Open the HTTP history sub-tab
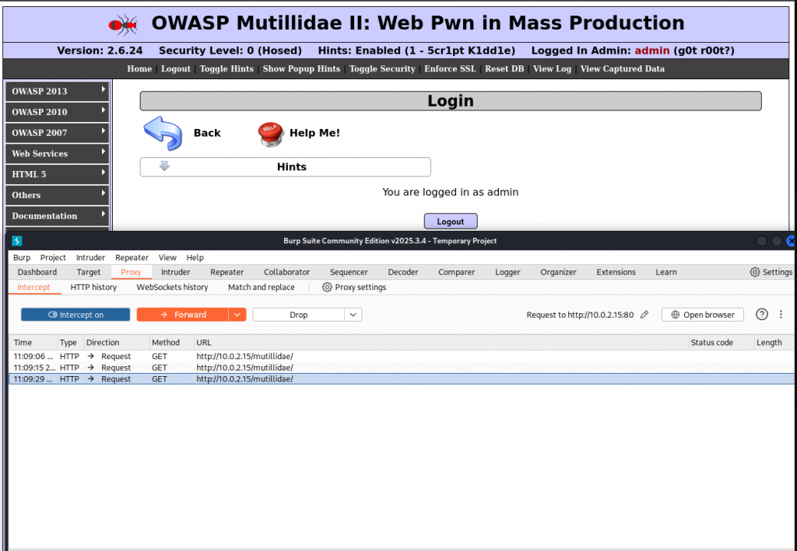The image size is (797, 551). coord(93,288)
